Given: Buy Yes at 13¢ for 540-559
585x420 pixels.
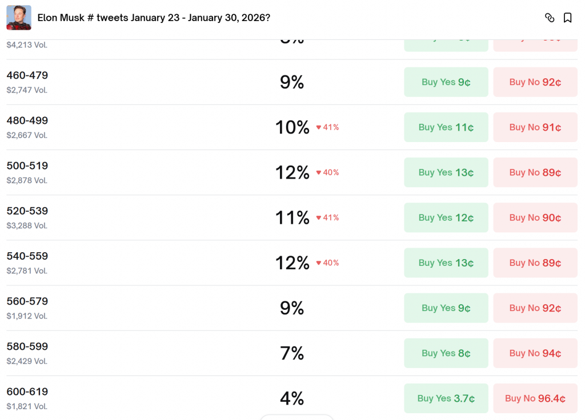Looking at the screenshot, I should click(x=446, y=262).
